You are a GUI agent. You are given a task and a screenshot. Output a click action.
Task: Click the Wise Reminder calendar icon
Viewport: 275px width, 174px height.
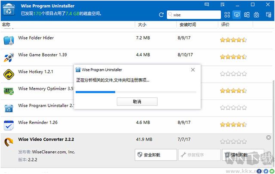coord(9,125)
